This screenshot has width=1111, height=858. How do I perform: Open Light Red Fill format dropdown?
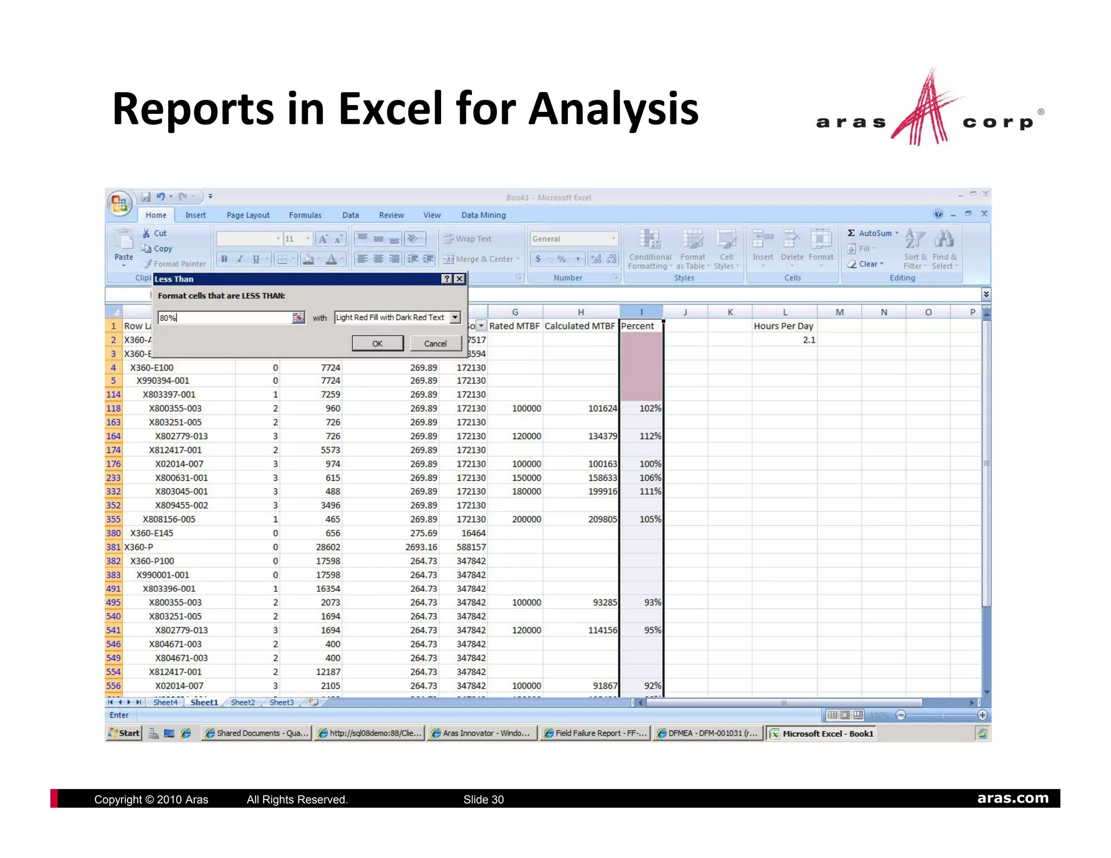click(455, 317)
